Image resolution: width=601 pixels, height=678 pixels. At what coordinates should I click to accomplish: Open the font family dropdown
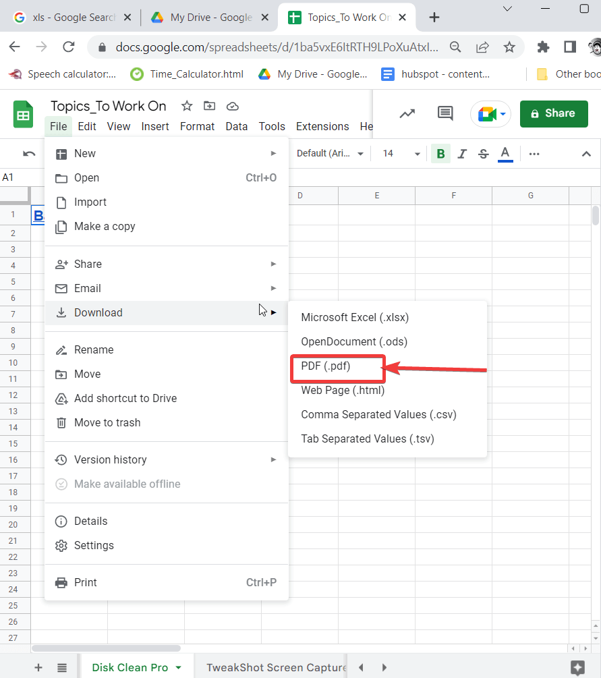330,154
